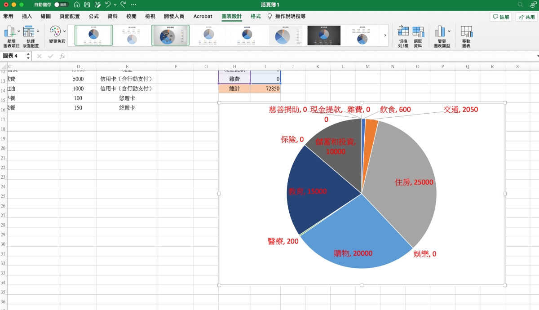Select the orange 交通 pie slice
Screen dimensions: 539x310
click(x=370, y=135)
